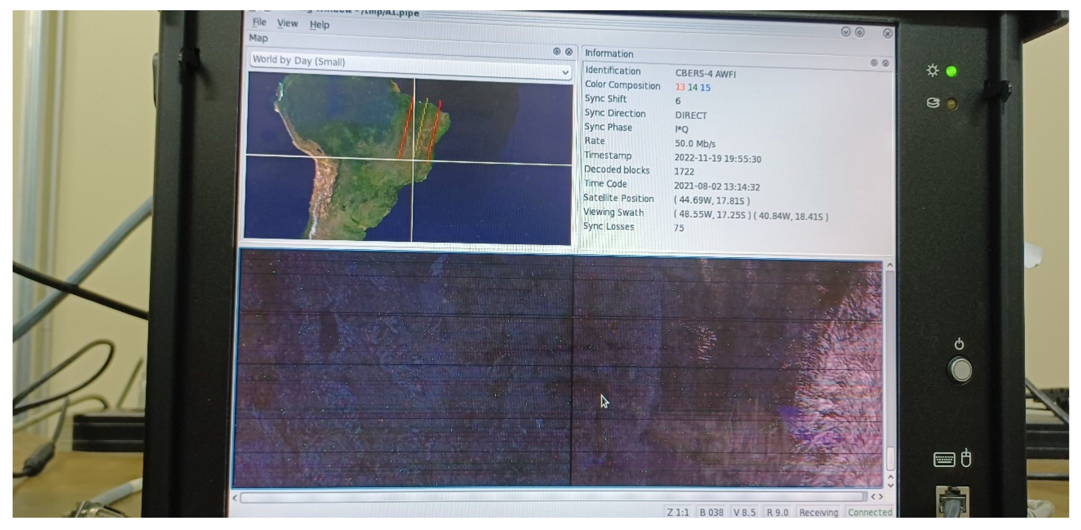This screenshot has width=1081, height=530.
Task: Open the File menu
Action: (x=259, y=22)
